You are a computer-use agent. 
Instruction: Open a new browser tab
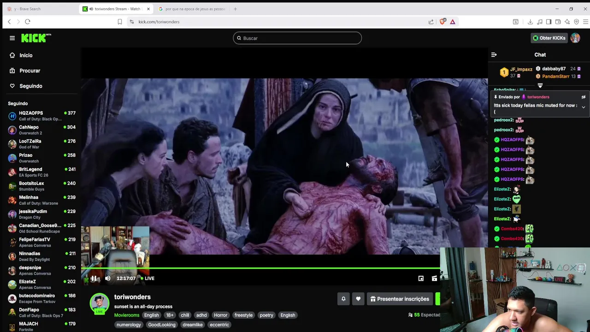[235, 9]
